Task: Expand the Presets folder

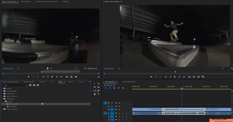Action: pyautogui.click(x=2, y=88)
